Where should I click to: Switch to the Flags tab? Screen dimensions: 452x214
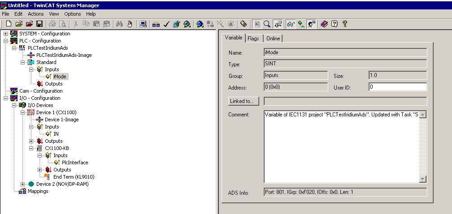[x=253, y=39]
